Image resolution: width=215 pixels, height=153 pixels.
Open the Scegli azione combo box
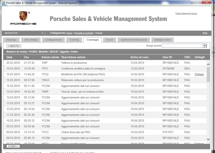[x=184, y=46]
